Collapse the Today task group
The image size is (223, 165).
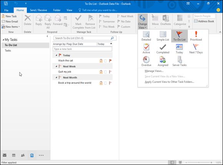[x=56, y=55]
